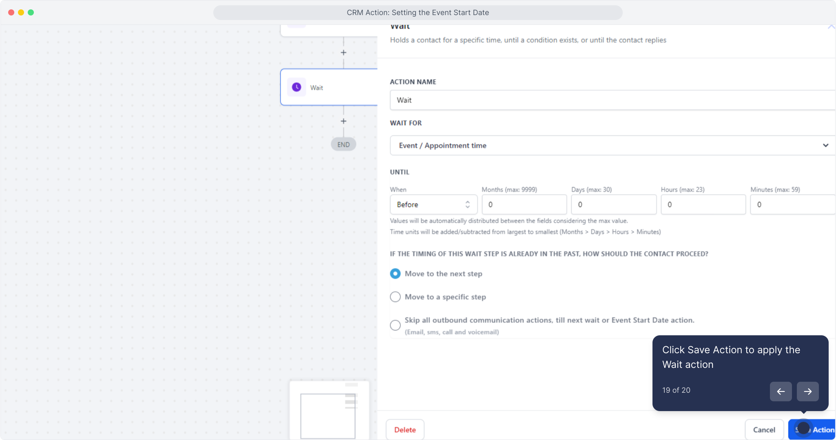Select Move to the next step option
The width and height of the screenshot is (836, 440).
[395, 274]
